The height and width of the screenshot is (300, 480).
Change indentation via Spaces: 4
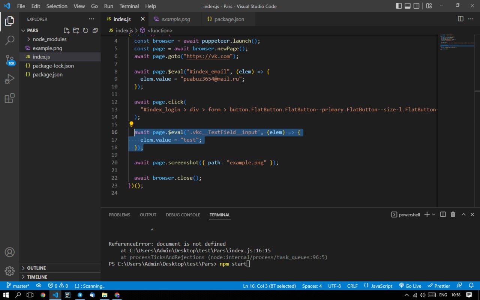tap(312, 286)
